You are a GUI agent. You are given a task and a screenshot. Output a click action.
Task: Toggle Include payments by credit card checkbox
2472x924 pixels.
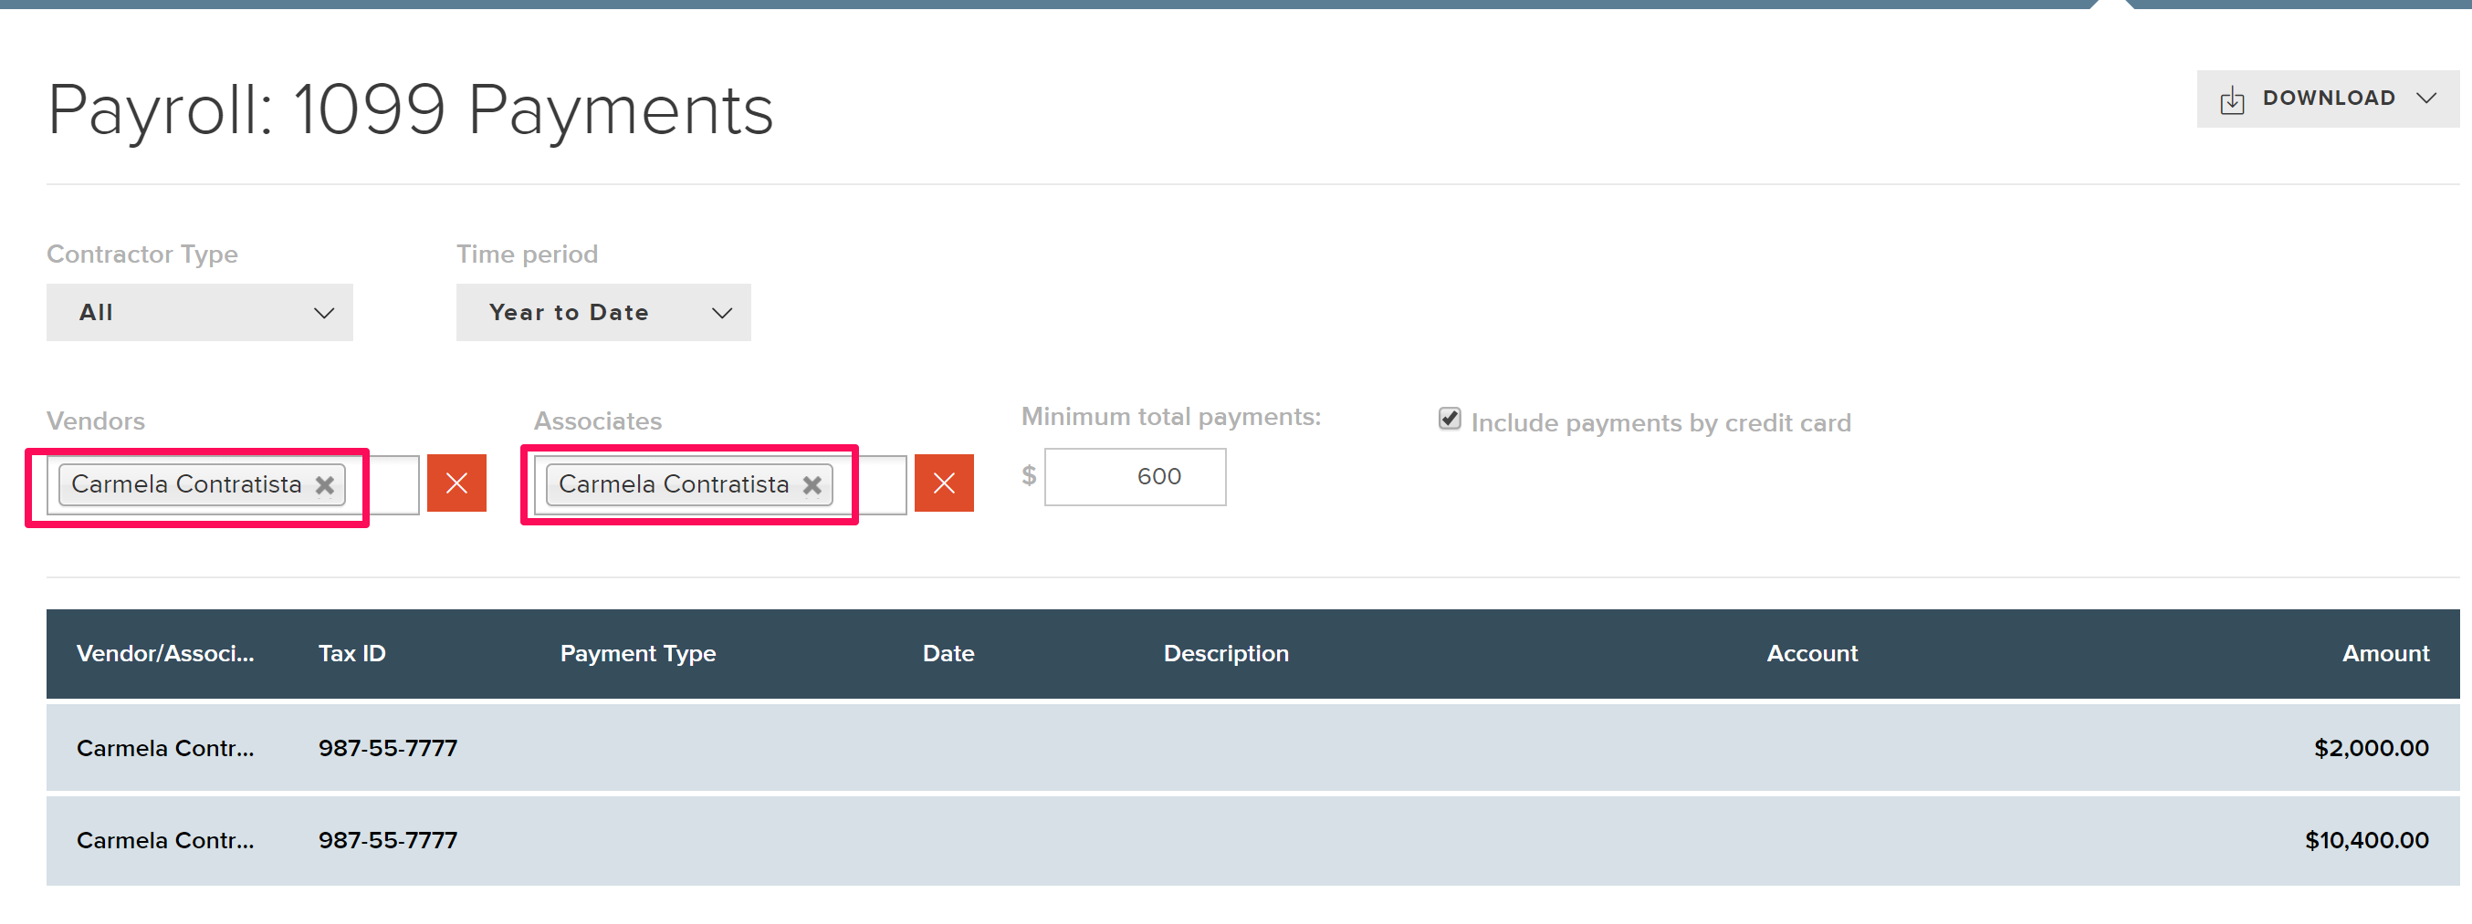(x=1449, y=419)
